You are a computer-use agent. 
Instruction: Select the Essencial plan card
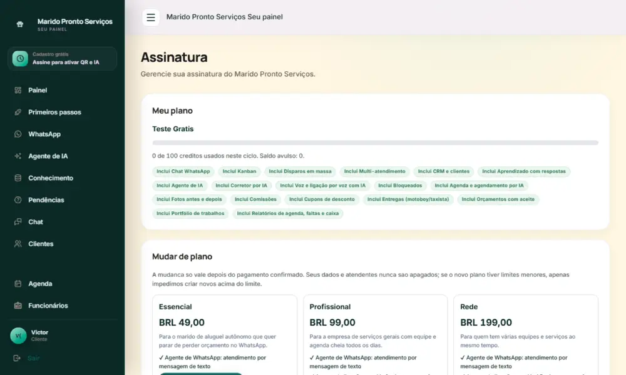[x=225, y=335]
